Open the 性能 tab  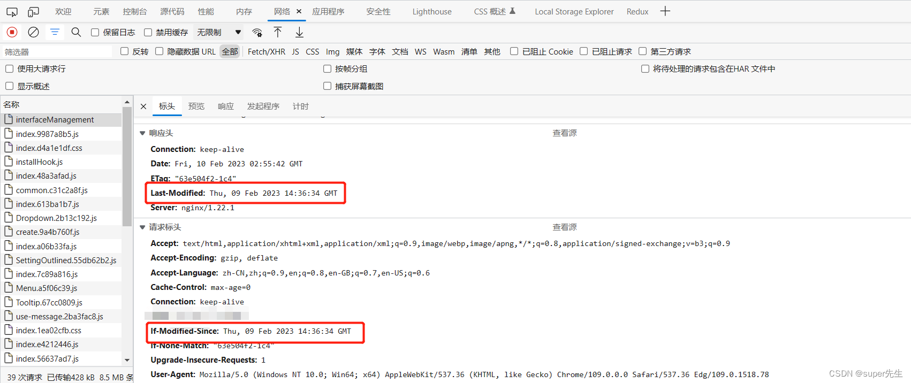(206, 11)
